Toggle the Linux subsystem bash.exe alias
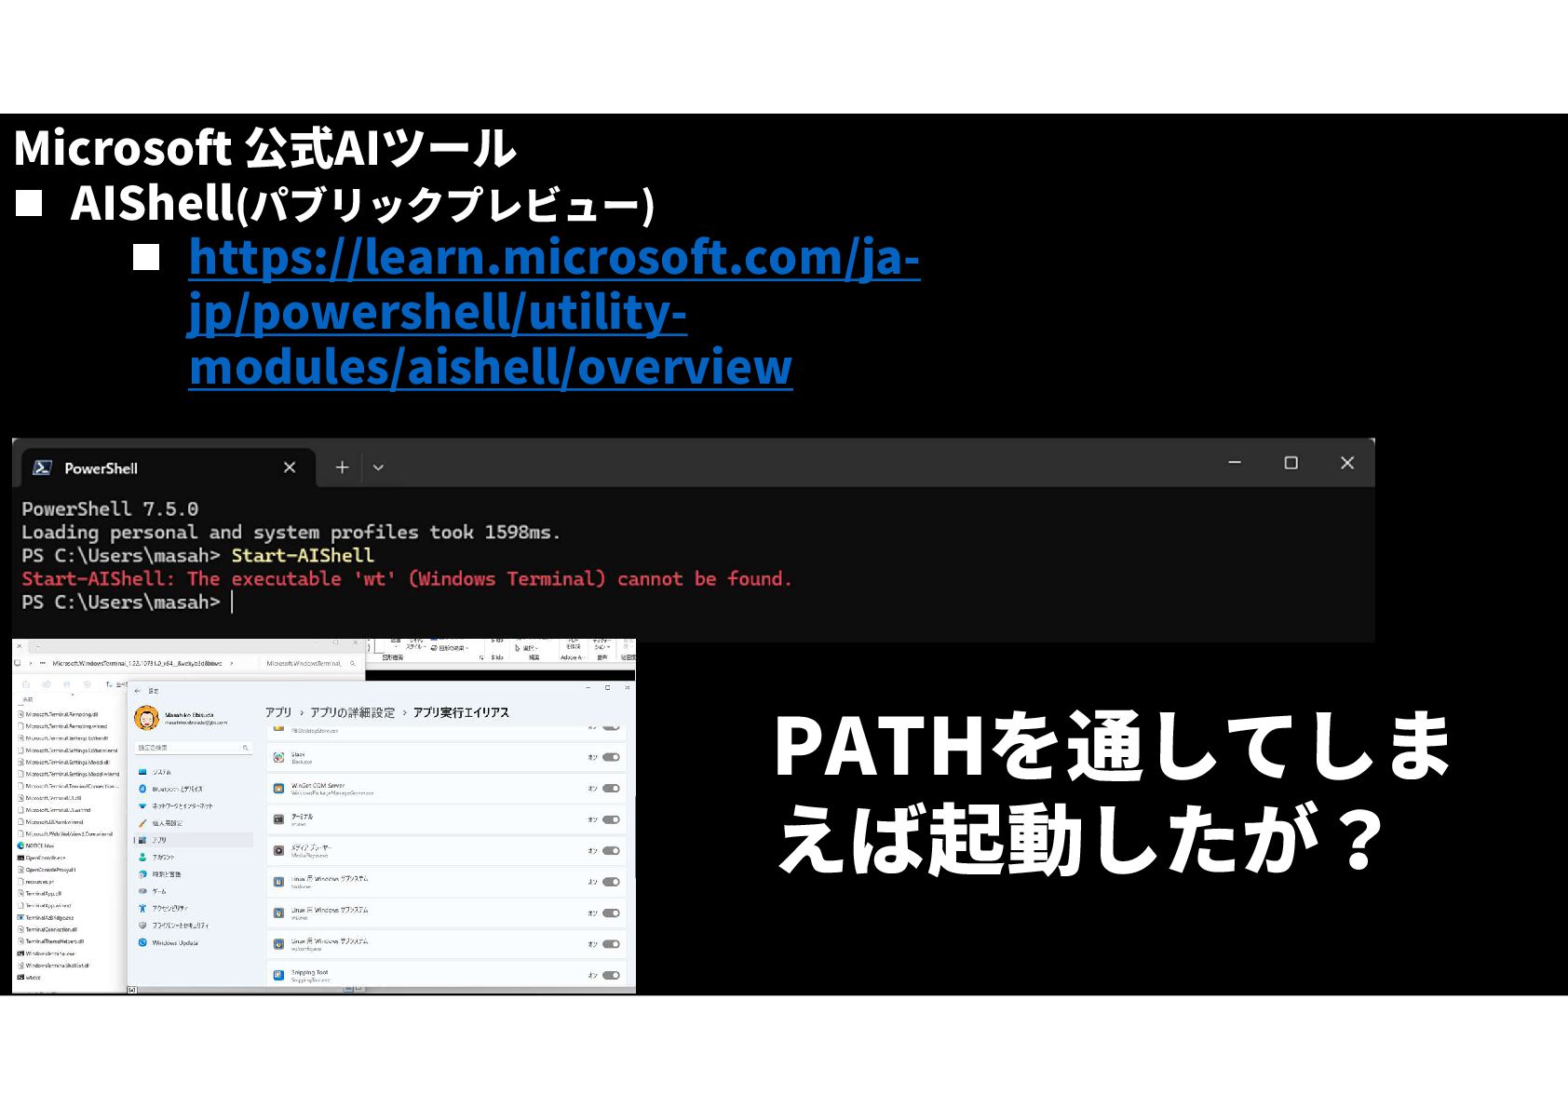 tap(611, 882)
